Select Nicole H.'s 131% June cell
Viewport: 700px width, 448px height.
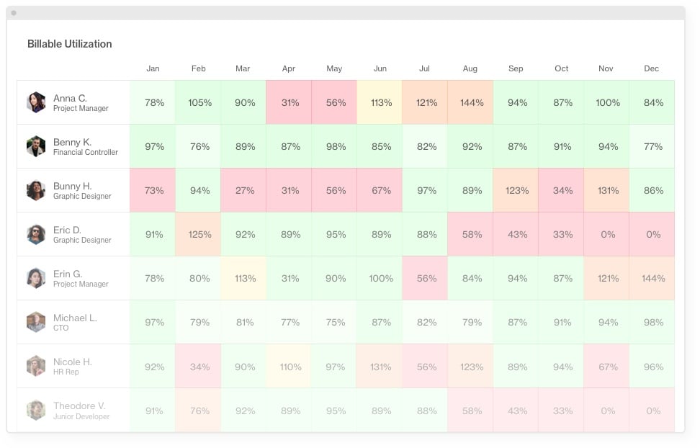(x=380, y=367)
